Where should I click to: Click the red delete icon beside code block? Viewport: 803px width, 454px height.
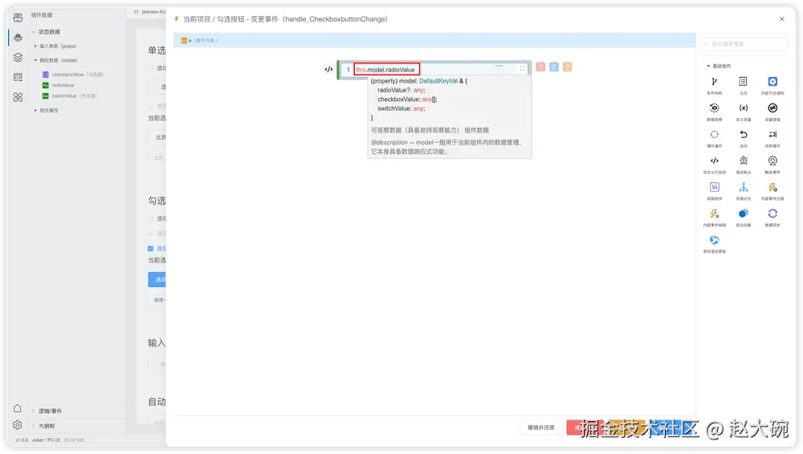click(540, 67)
